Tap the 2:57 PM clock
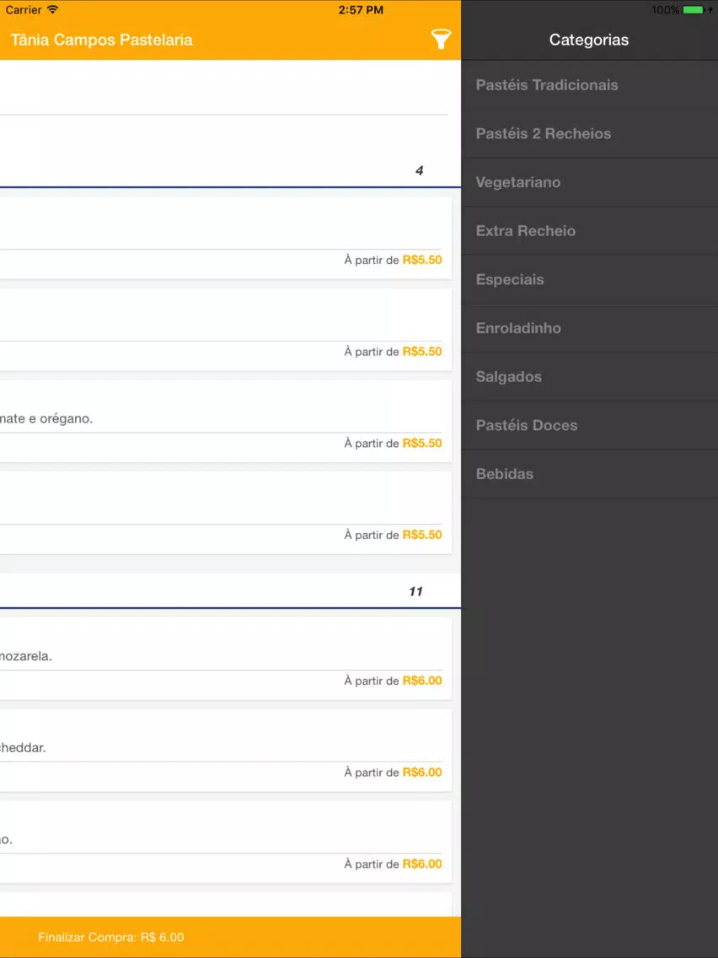Screen dimensions: 718x958 [361, 10]
